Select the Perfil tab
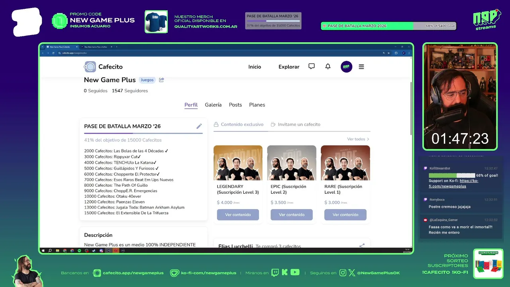 [191, 105]
